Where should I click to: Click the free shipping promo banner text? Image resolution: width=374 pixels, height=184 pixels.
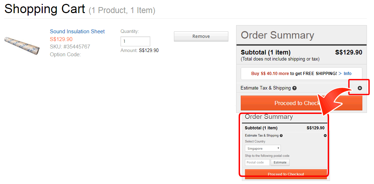294,74
